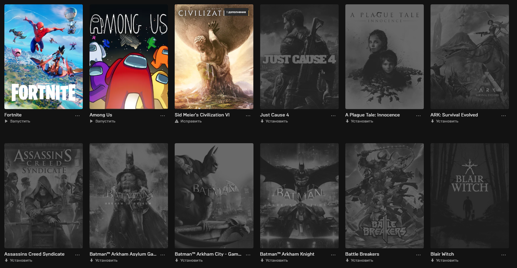The width and height of the screenshot is (517, 268).
Task: Click the download icon for Assassins Creed Syndicate
Action: tap(6, 260)
